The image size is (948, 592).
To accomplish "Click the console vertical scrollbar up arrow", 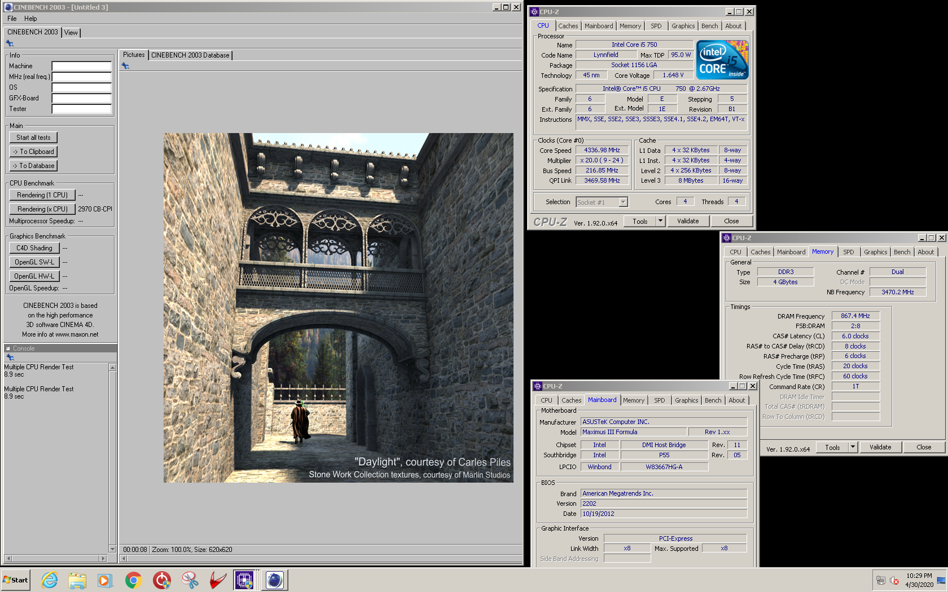I will (112, 368).
